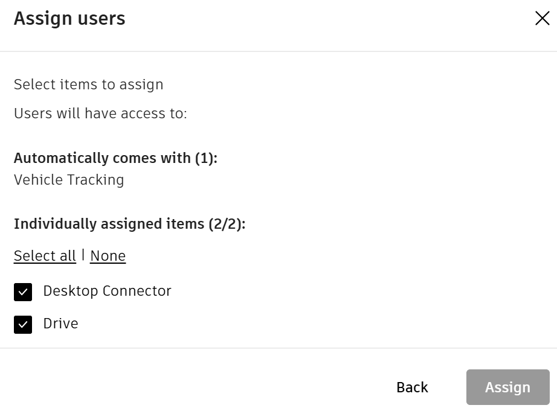
Task: Click the Vehicle Tracking item text
Action: pyautogui.click(x=69, y=180)
